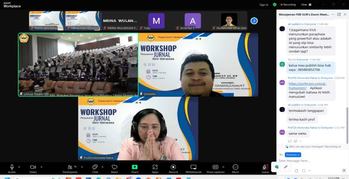Click the Share screen icon
The height and width of the screenshot is (179, 349).
tap(135, 167)
